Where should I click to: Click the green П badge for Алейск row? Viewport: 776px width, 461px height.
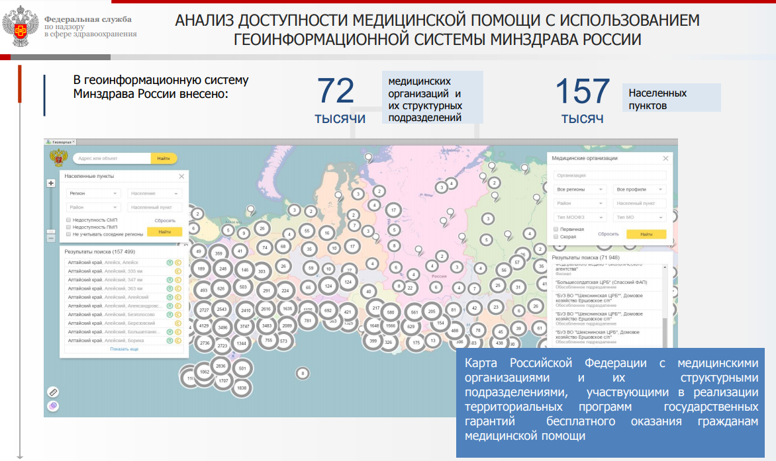point(170,263)
